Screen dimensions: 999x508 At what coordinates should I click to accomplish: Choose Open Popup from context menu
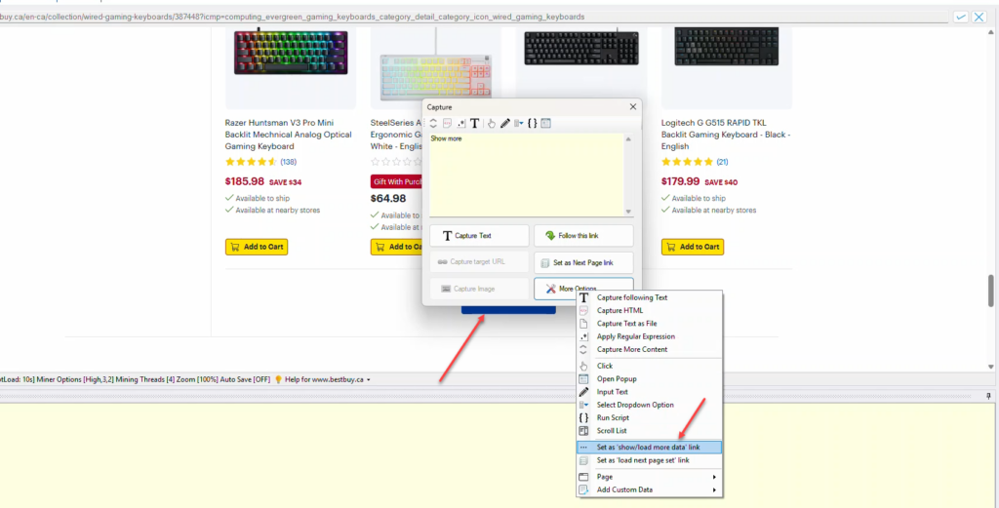649,378
